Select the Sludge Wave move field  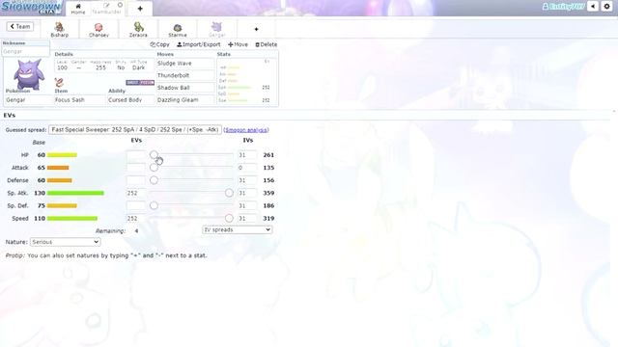coord(185,64)
